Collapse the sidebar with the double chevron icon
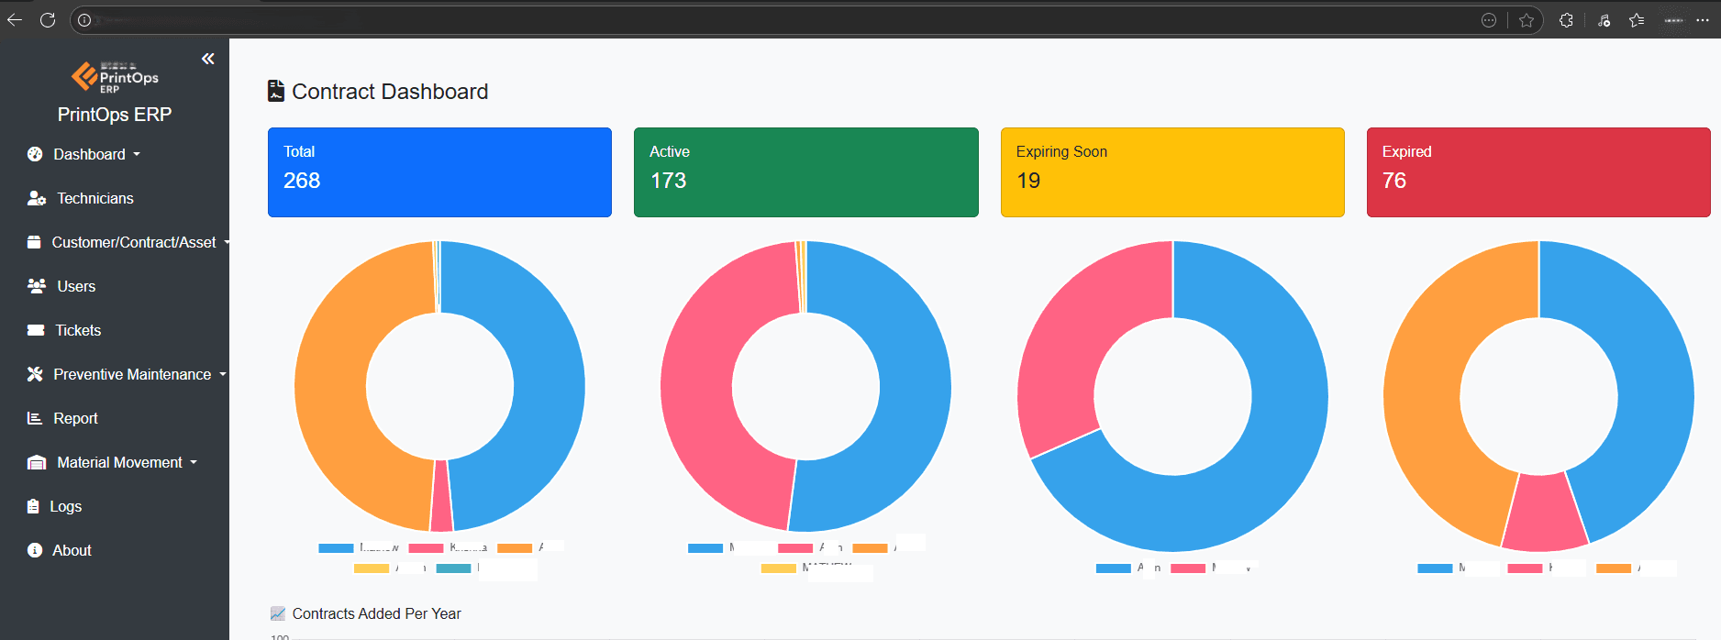 point(208,59)
